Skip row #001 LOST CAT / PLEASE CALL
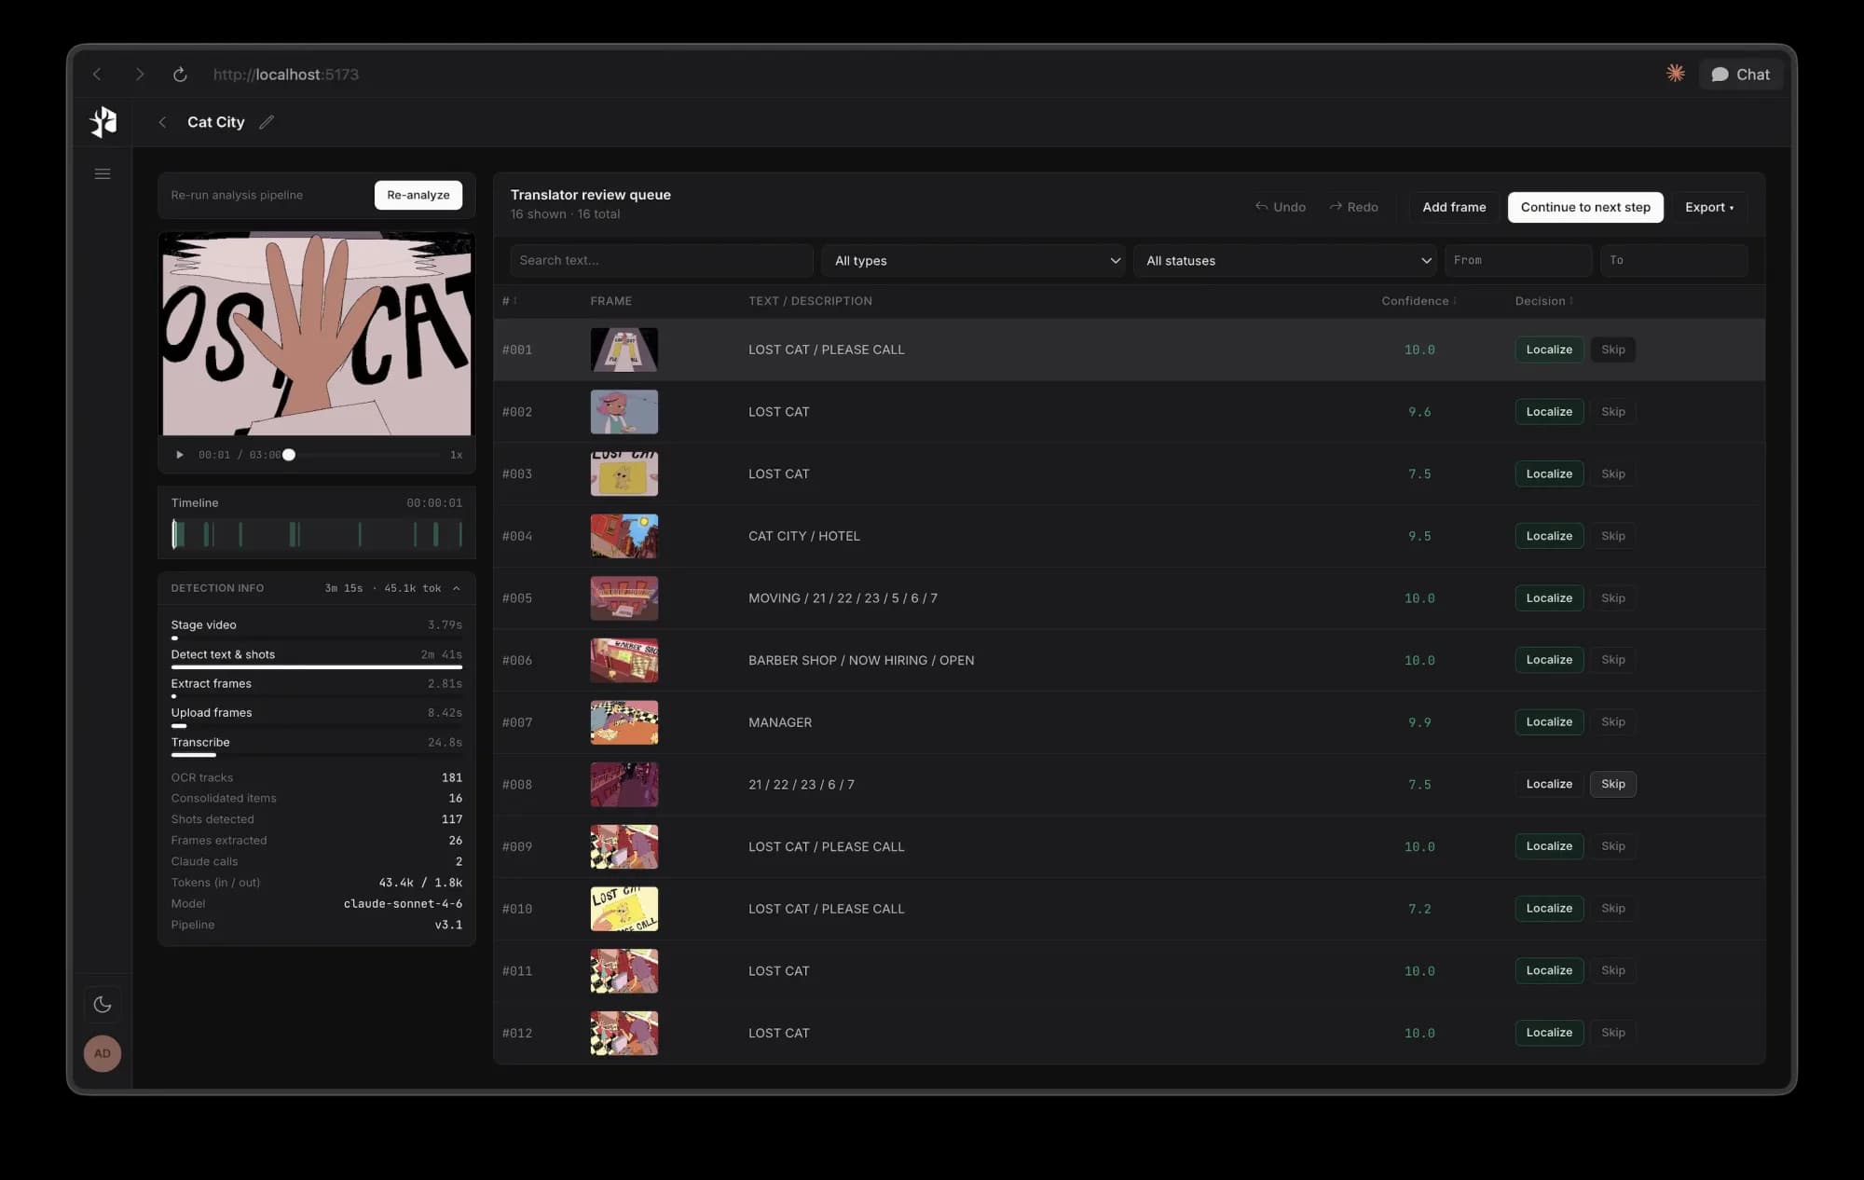Image resolution: width=1864 pixels, height=1180 pixels. 1612,350
